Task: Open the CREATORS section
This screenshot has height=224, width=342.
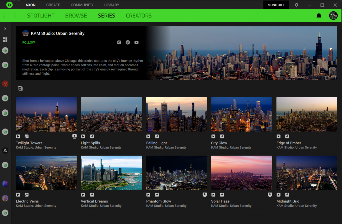Action: pos(139,16)
